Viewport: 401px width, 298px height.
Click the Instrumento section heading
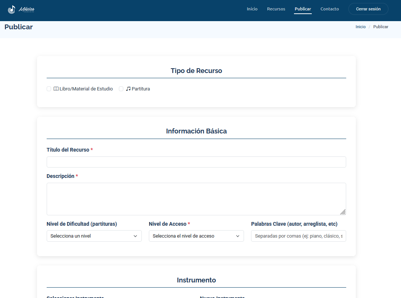point(196,280)
